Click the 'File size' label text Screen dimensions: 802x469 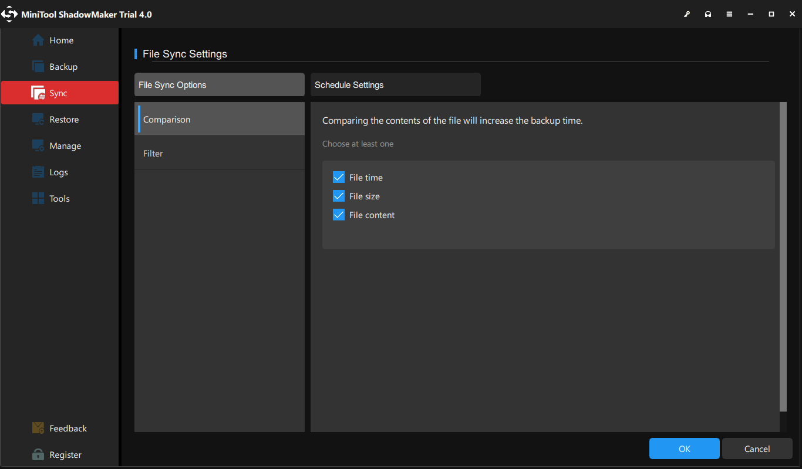tap(365, 196)
